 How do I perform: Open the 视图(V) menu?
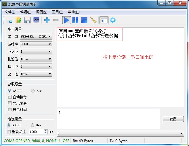click(42, 12)
